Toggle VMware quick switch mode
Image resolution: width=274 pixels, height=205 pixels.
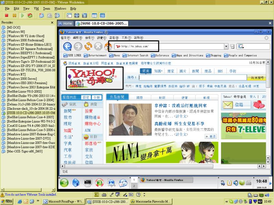(x=77, y=15)
